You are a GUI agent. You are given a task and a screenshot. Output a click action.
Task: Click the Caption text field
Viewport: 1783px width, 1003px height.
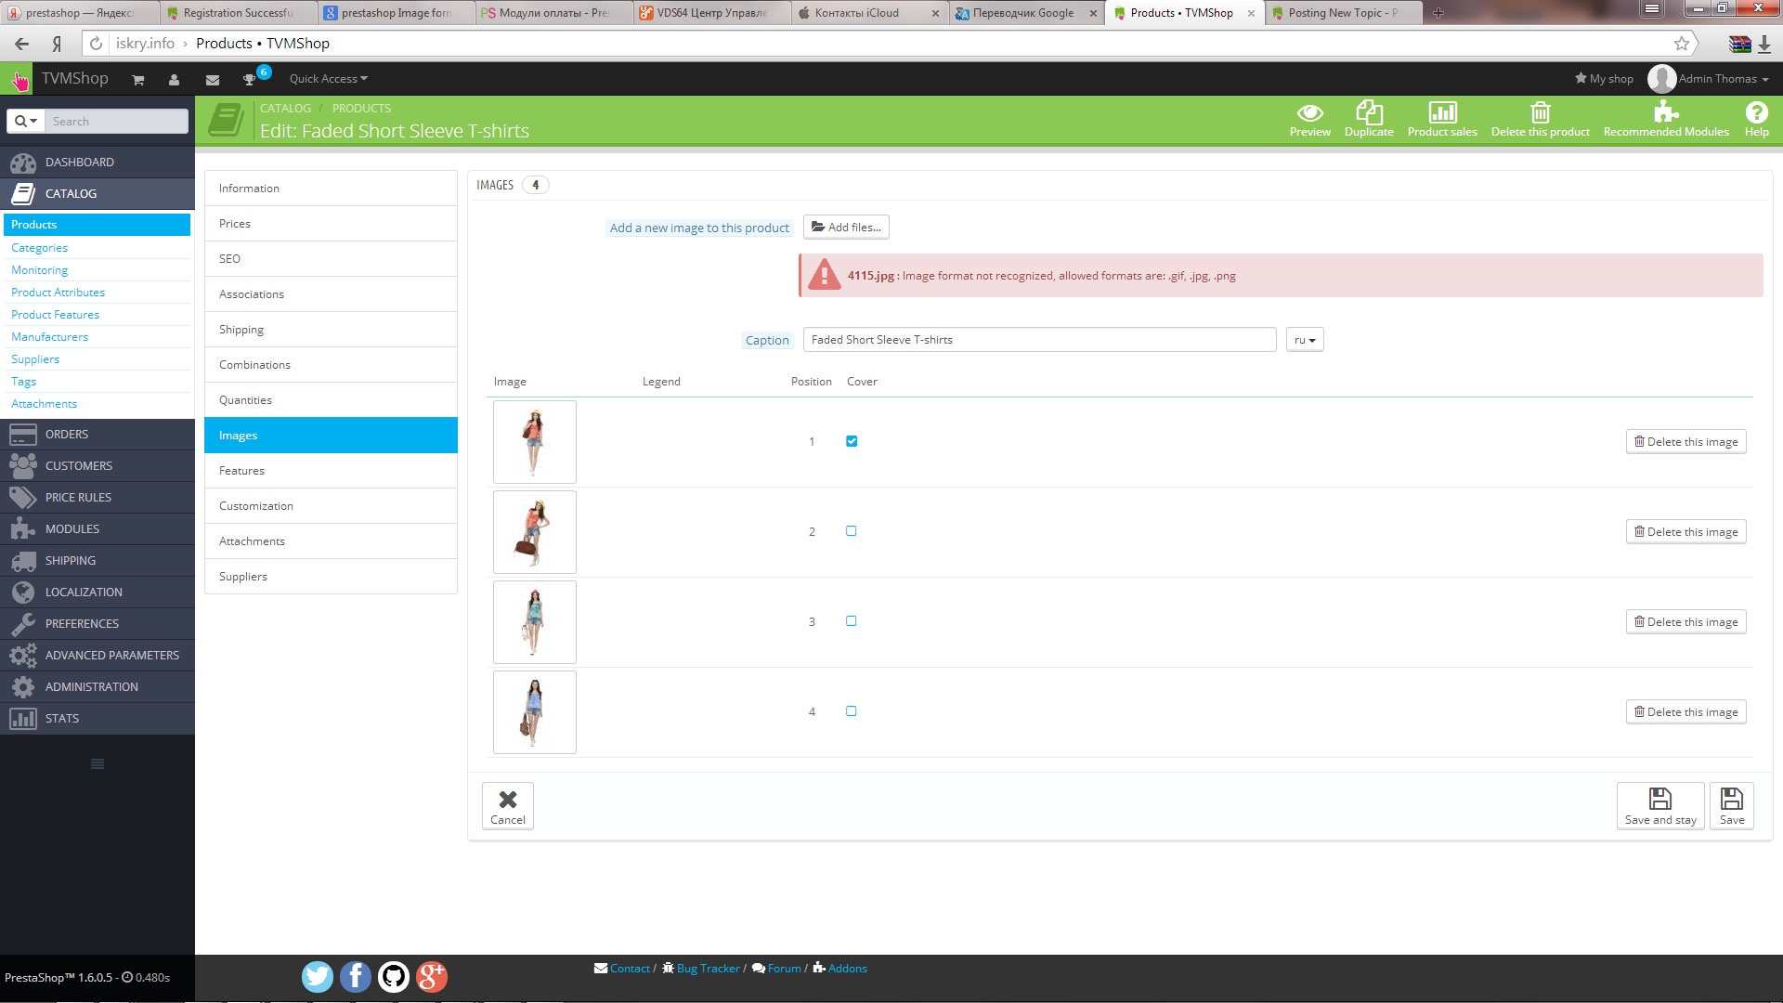(x=1038, y=340)
